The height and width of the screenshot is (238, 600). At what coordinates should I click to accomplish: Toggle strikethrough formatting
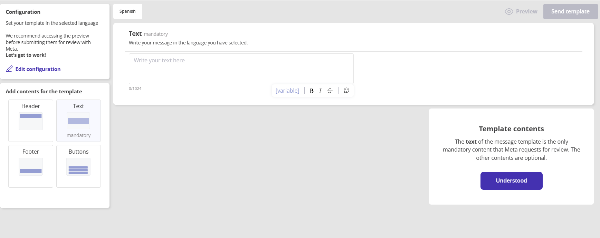[330, 91]
